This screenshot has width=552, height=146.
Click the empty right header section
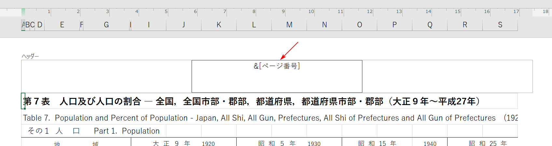click(447, 76)
